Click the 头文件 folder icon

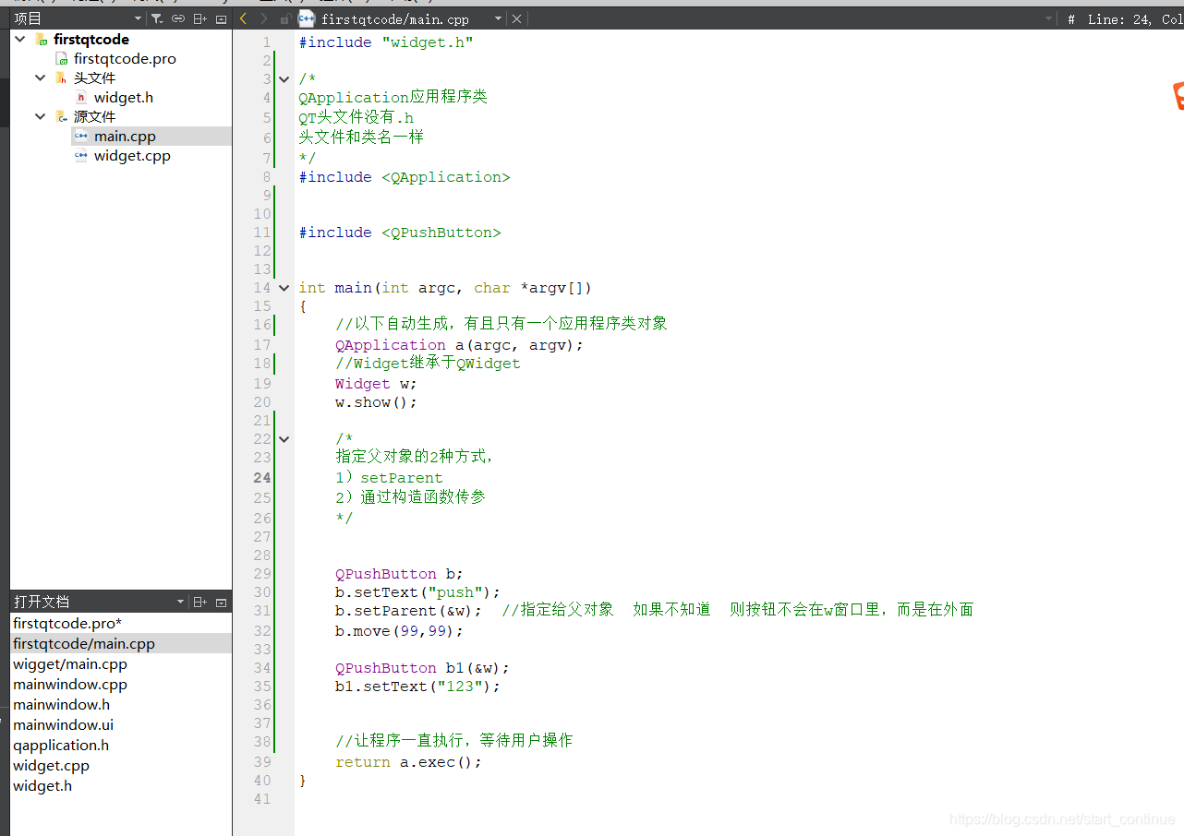point(61,78)
